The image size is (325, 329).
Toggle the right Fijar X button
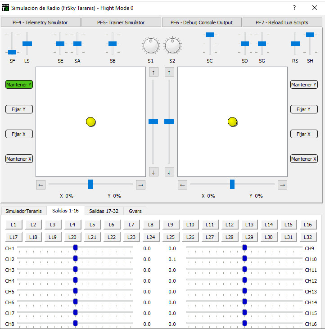304,134
